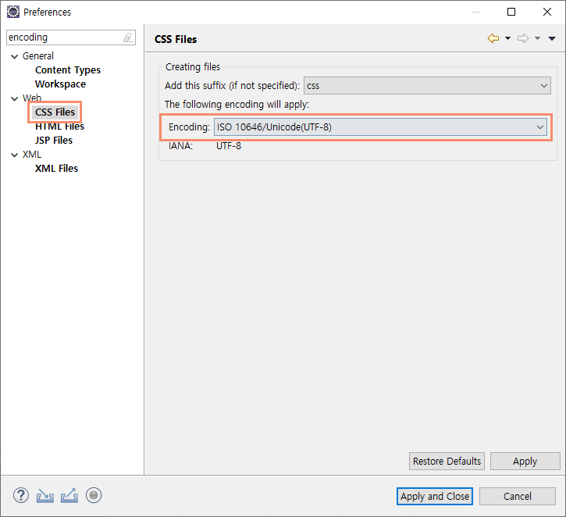Image resolution: width=566 pixels, height=517 pixels.
Task: Click the Export preferences icon
Action: 69,496
